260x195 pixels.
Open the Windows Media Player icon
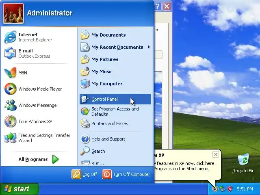pos(10,89)
